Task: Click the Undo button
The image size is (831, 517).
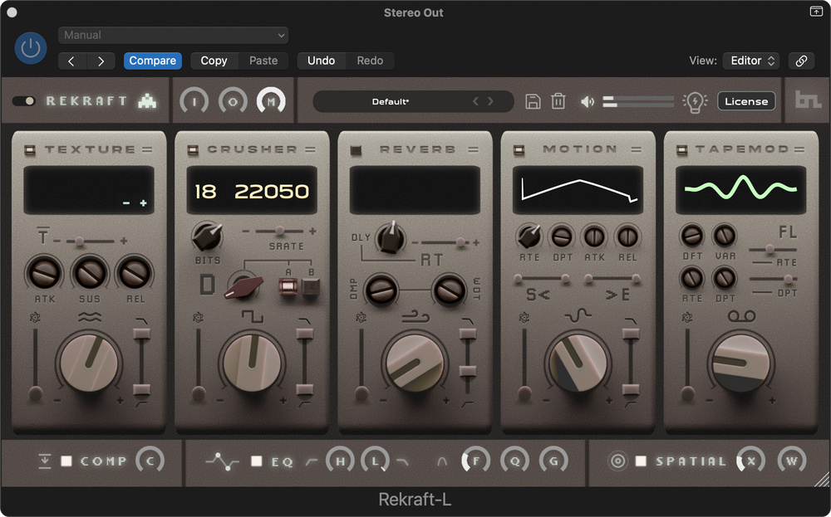Action: coord(321,61)
